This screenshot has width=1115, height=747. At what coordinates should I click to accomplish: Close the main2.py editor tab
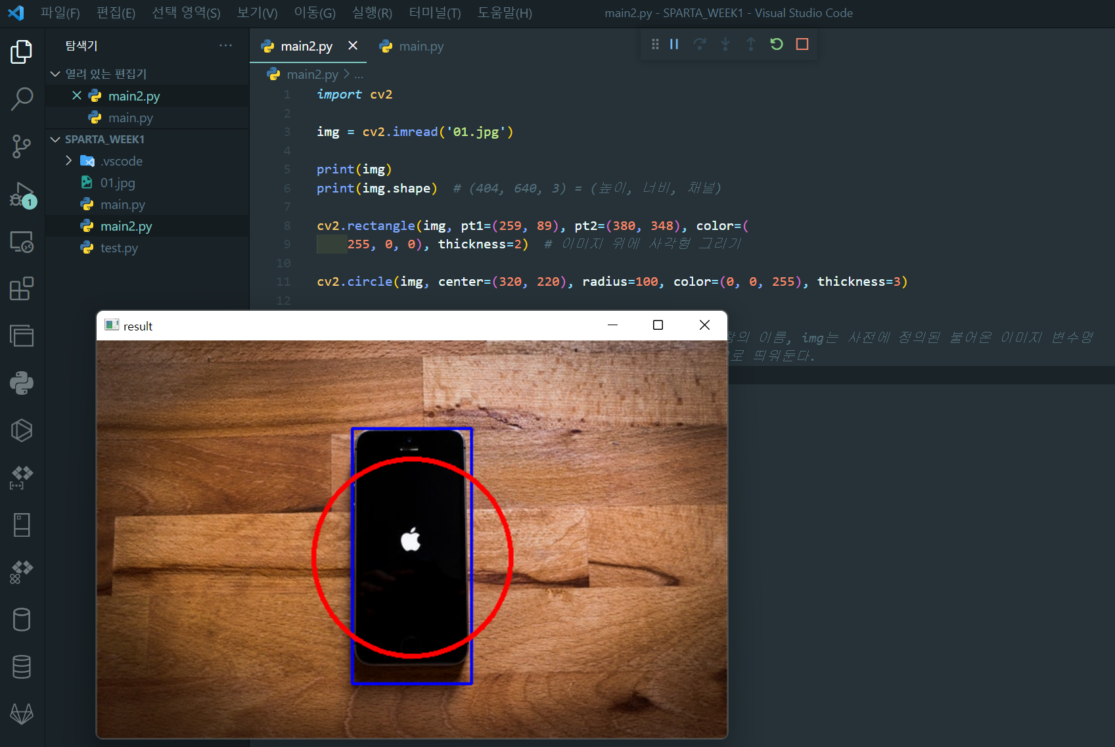tap(353, 45)
